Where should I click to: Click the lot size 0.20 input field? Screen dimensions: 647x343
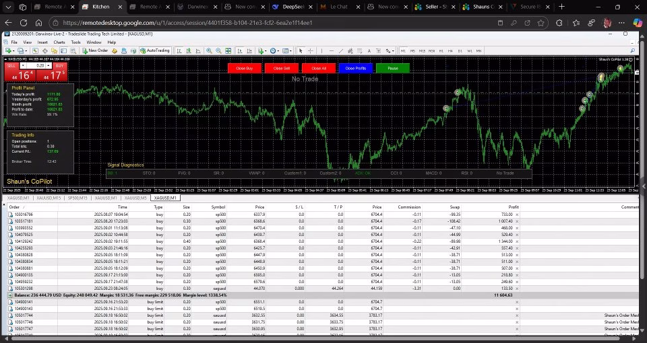click(36, 65)
